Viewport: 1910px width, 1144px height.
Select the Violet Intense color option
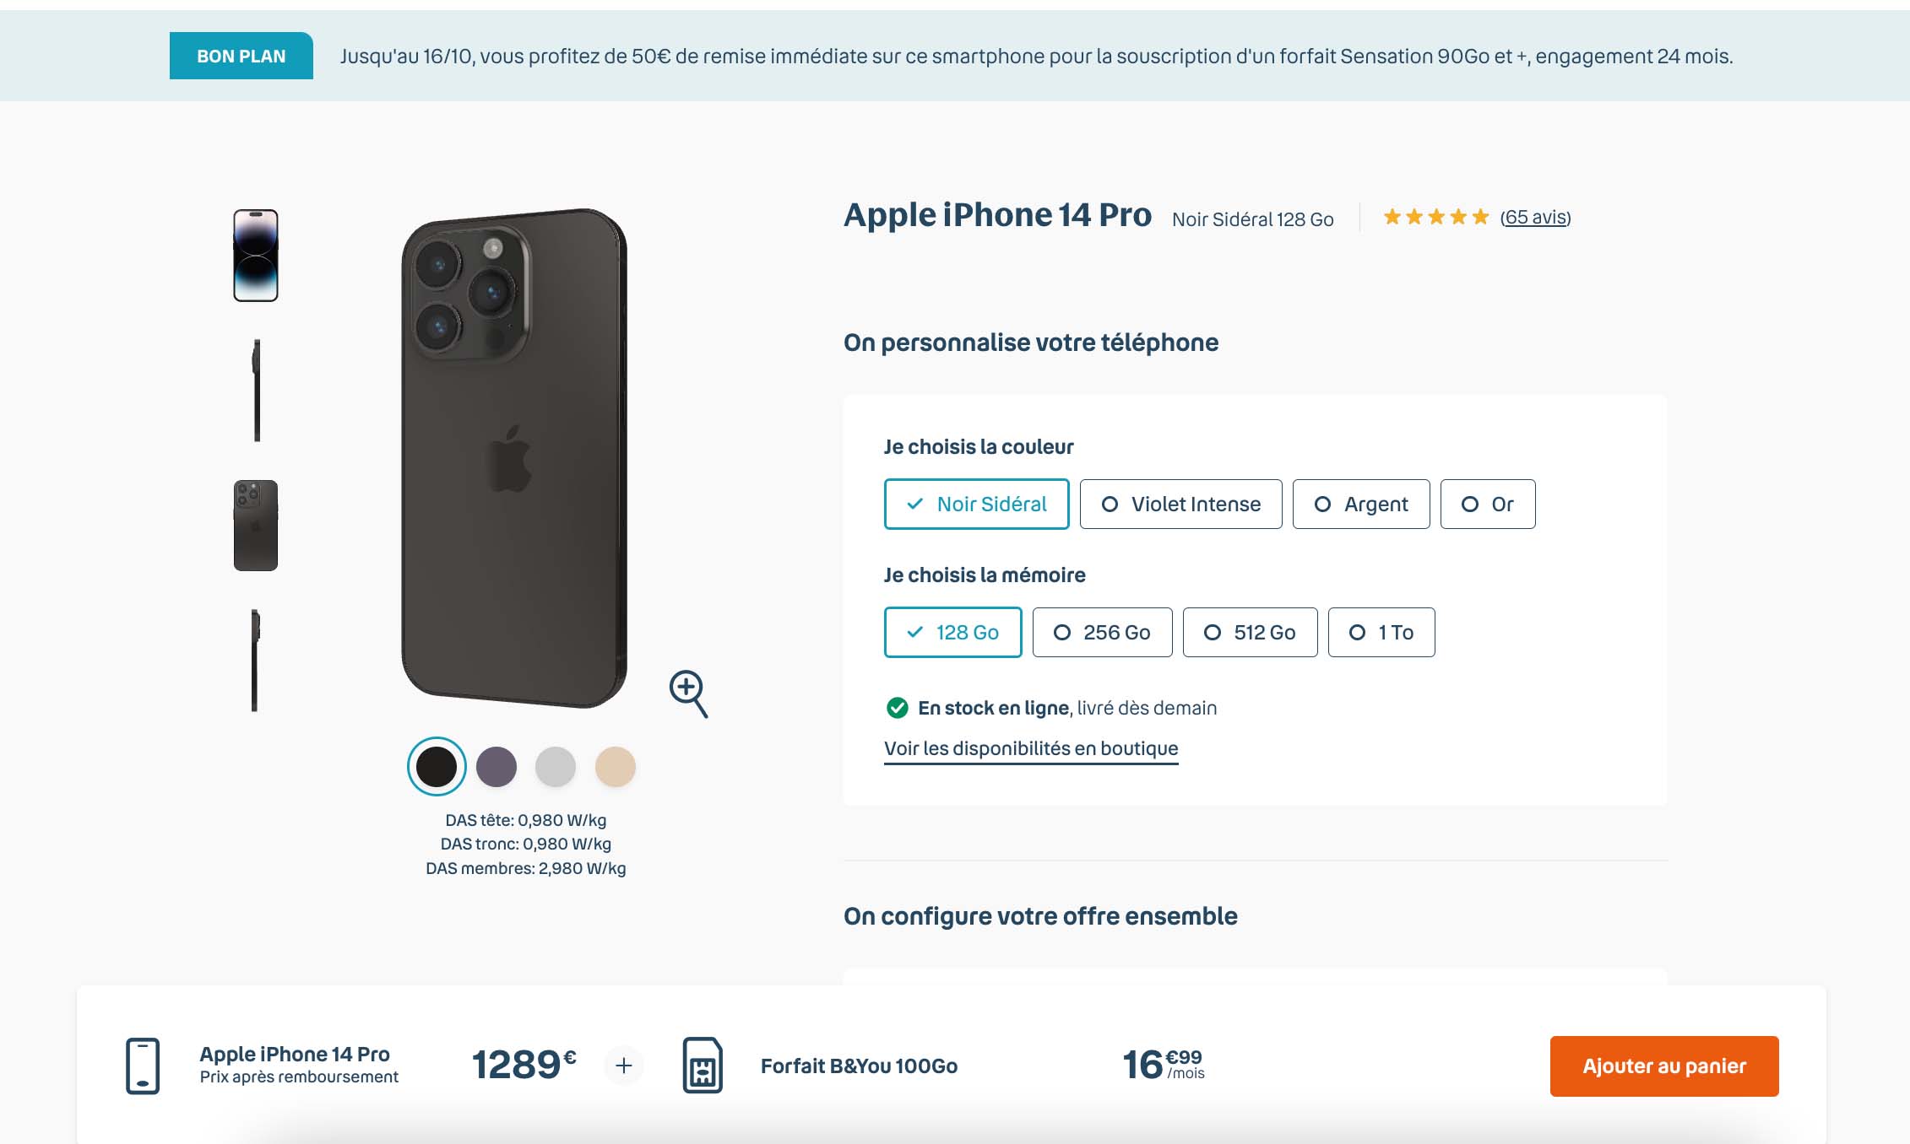point(1180,504)
